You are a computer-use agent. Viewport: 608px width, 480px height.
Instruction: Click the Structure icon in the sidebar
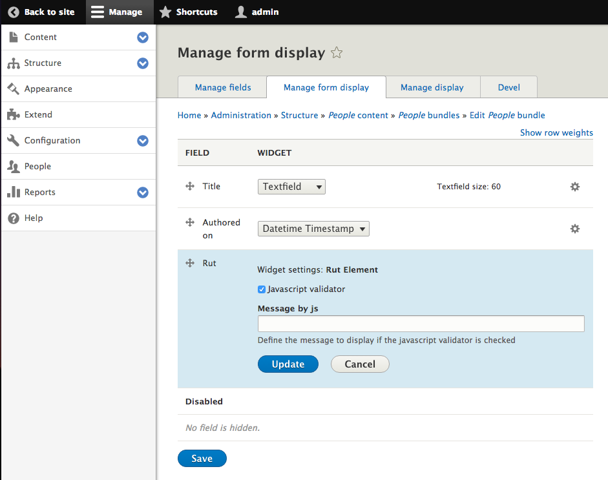pyautogui.click(x=14, y=63)
